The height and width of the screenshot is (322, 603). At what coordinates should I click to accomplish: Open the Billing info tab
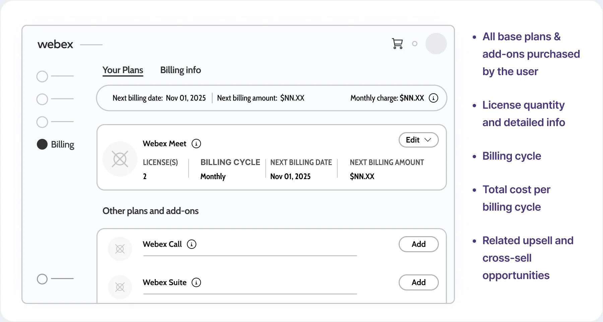180,70
